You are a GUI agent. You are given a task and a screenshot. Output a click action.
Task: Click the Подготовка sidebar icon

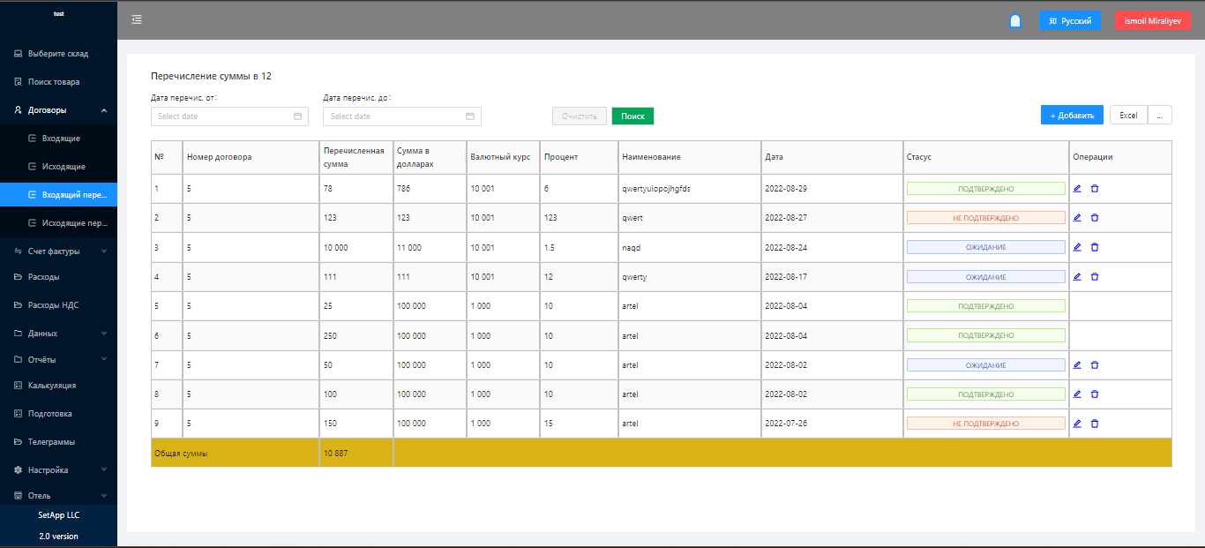coord(18,413)
